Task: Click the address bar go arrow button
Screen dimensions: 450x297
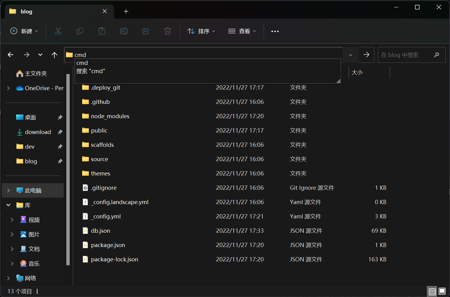Action: (x=366, y=55)
